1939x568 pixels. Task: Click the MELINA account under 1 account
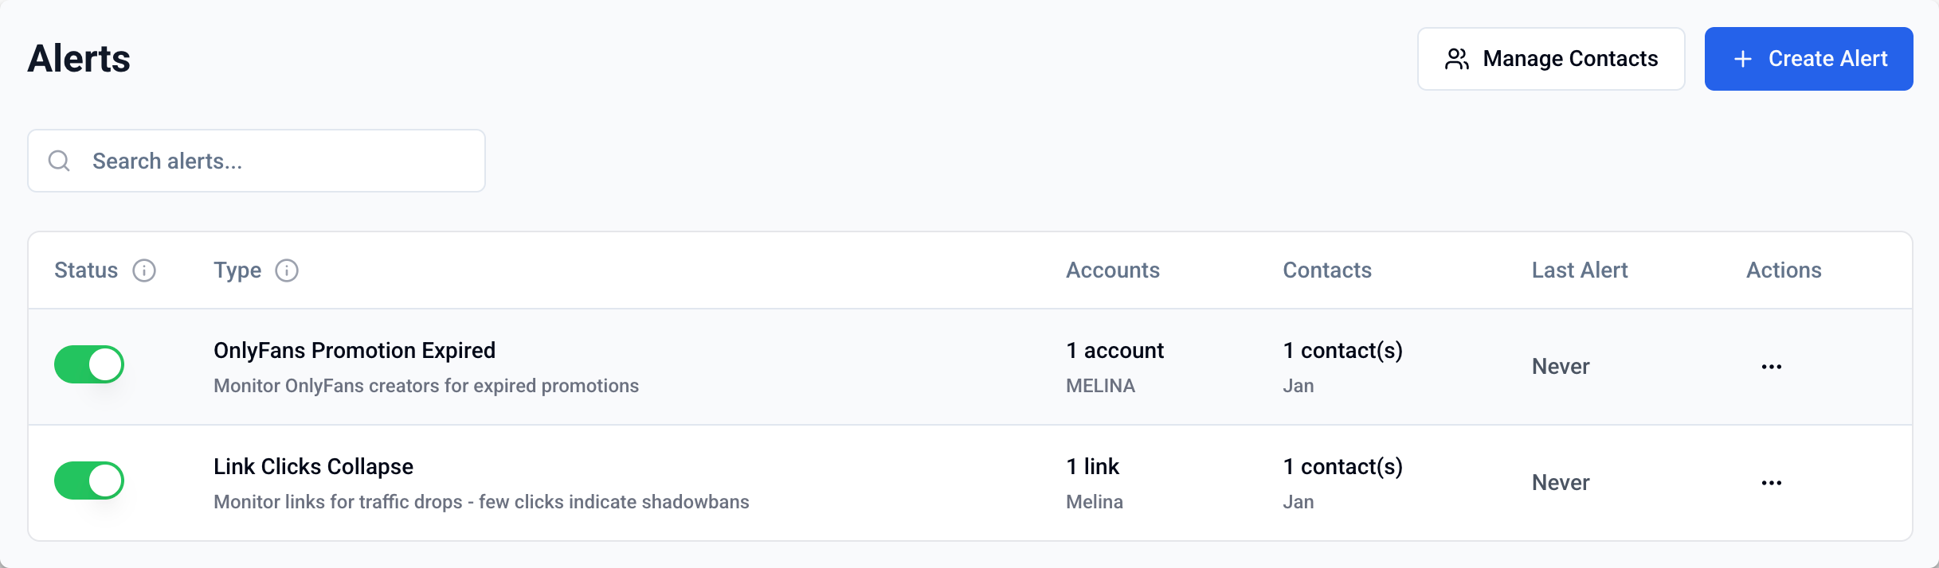[1100, 386]
